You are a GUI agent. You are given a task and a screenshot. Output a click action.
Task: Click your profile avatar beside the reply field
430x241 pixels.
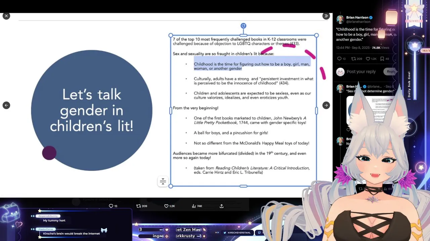(x=340, y=72)
